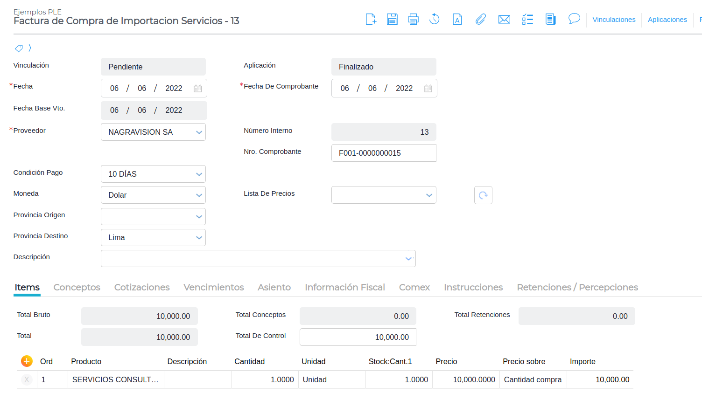The height and width of the screenshot is (393, 702).
Task: Open the Fecha calendar picker
Action: (x=198, y=89)
